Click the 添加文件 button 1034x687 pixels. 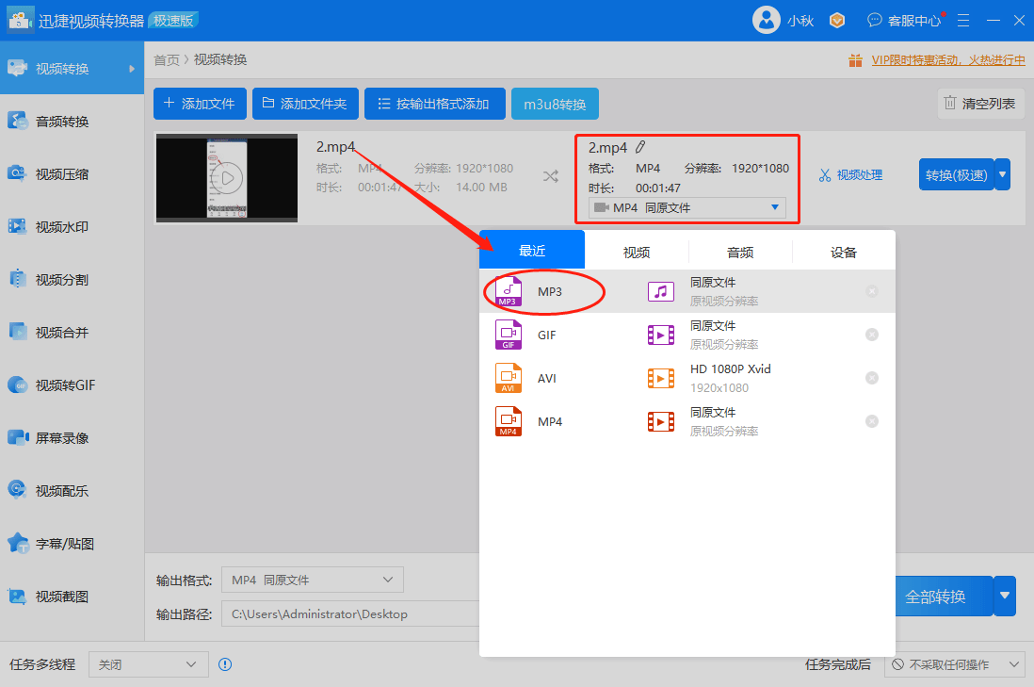[200, 104]
